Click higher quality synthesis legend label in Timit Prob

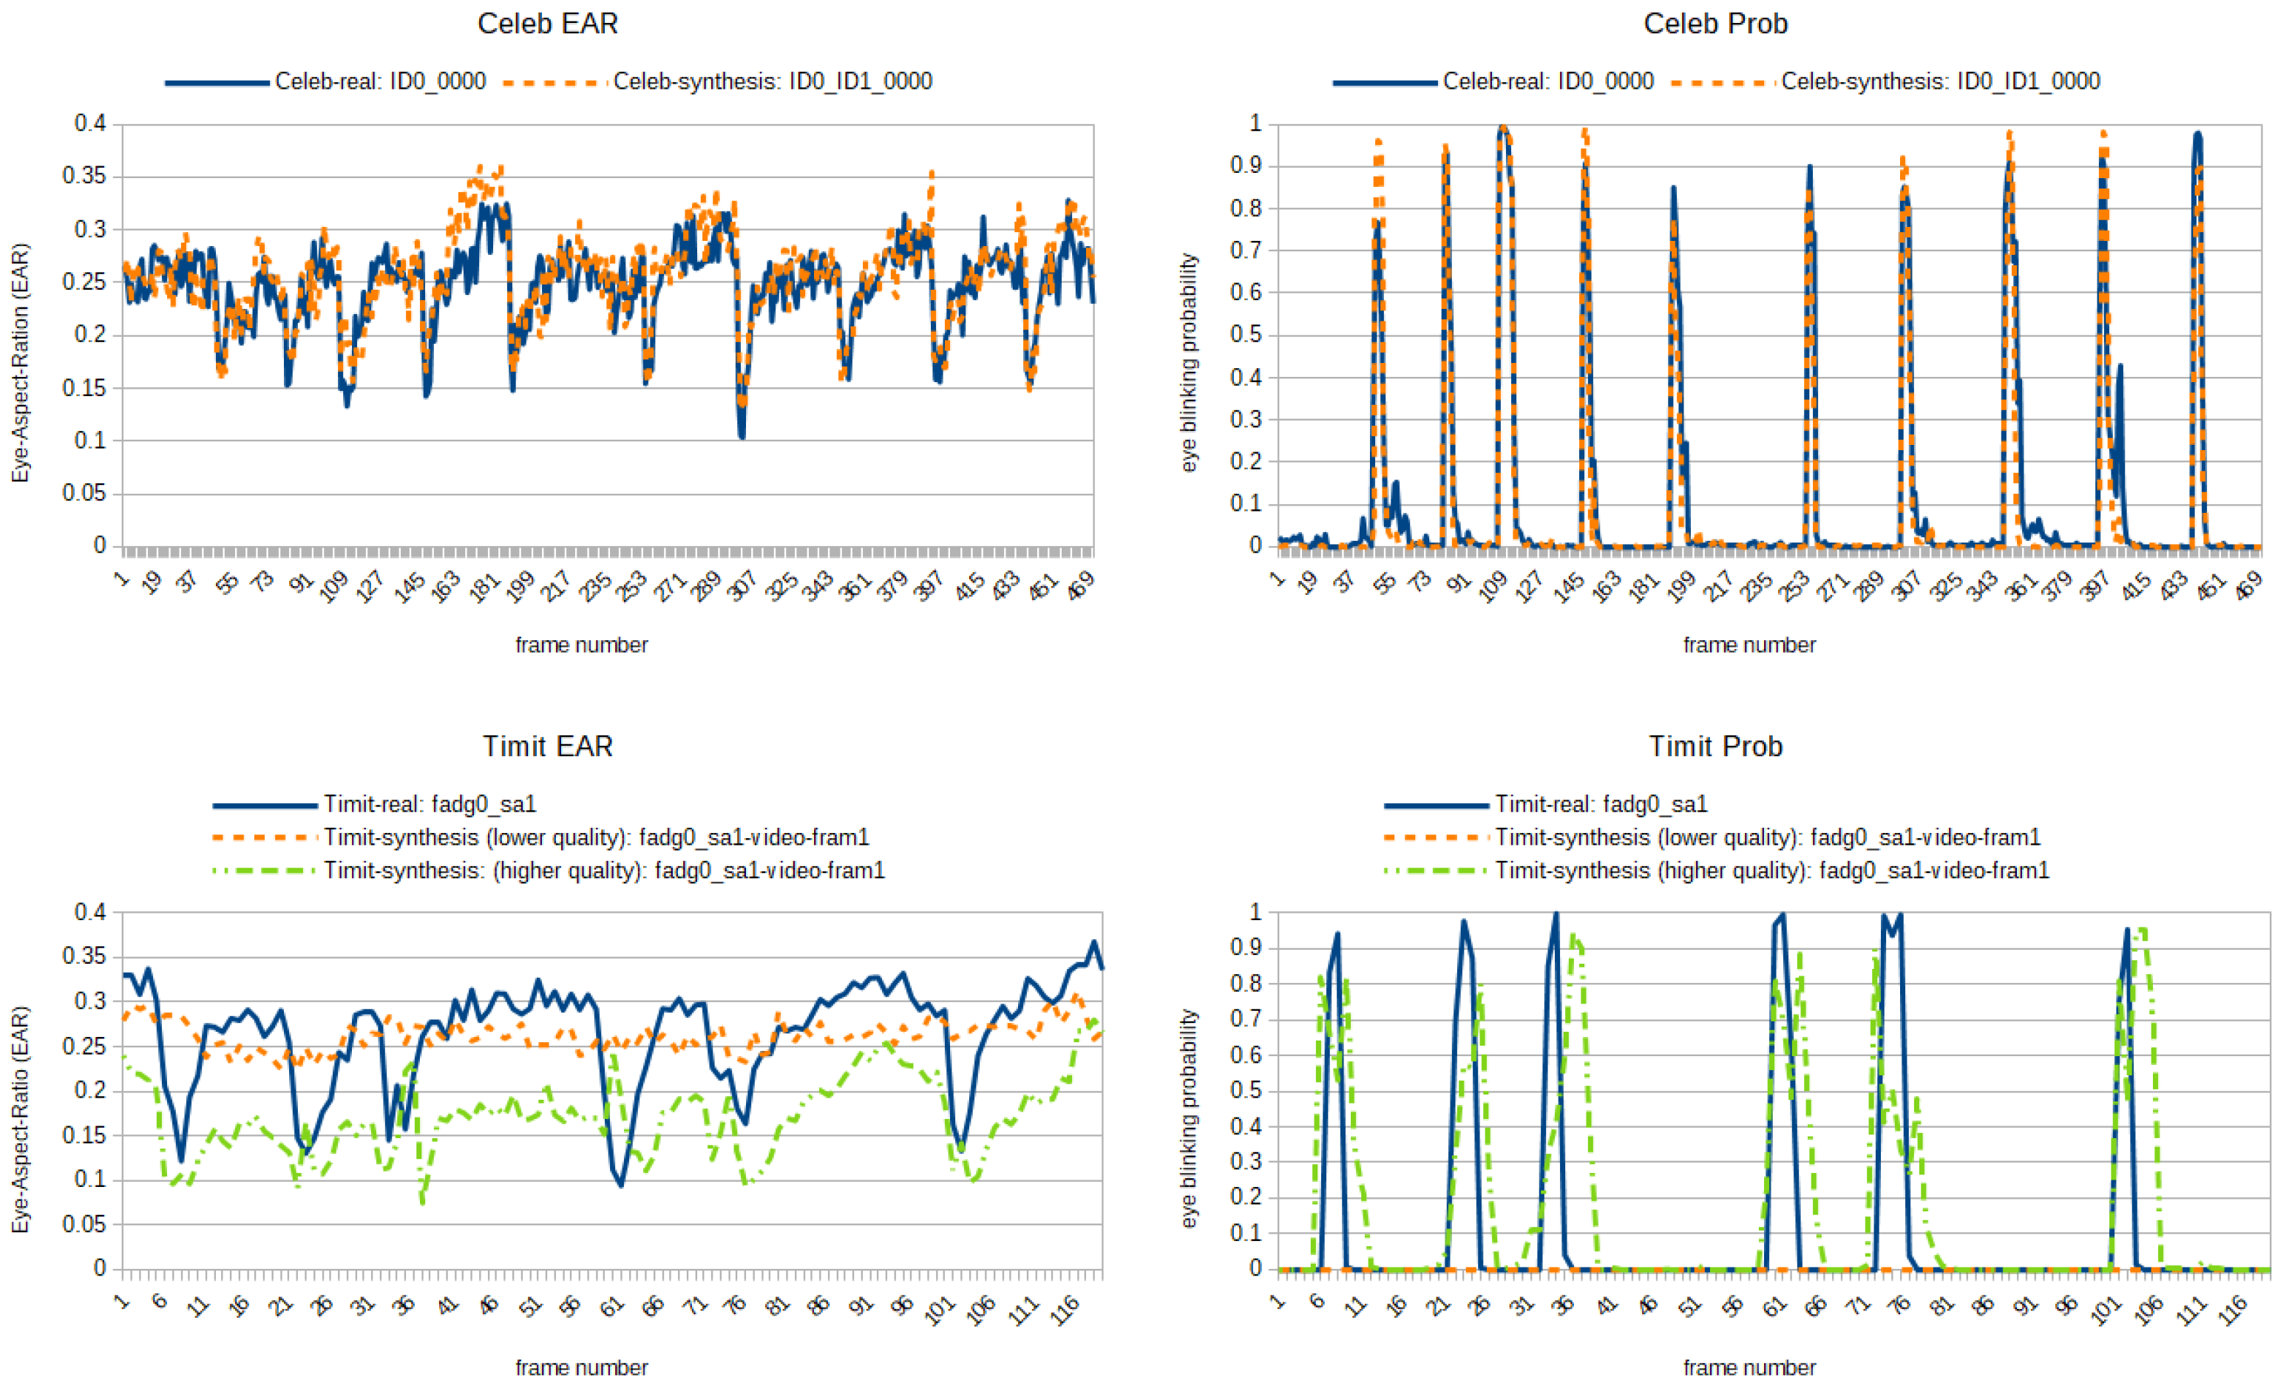tap(1771, 871)
